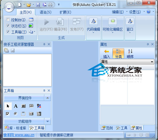Viewport: 158px width, 140px height.
Task: Close the 属性 panel
Action: 152,44
